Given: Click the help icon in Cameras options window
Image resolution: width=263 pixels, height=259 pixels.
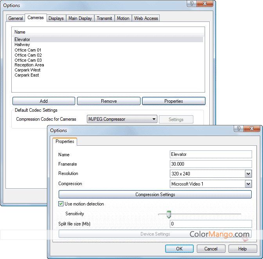Looking at the screenshot, I should click(191, 4).
